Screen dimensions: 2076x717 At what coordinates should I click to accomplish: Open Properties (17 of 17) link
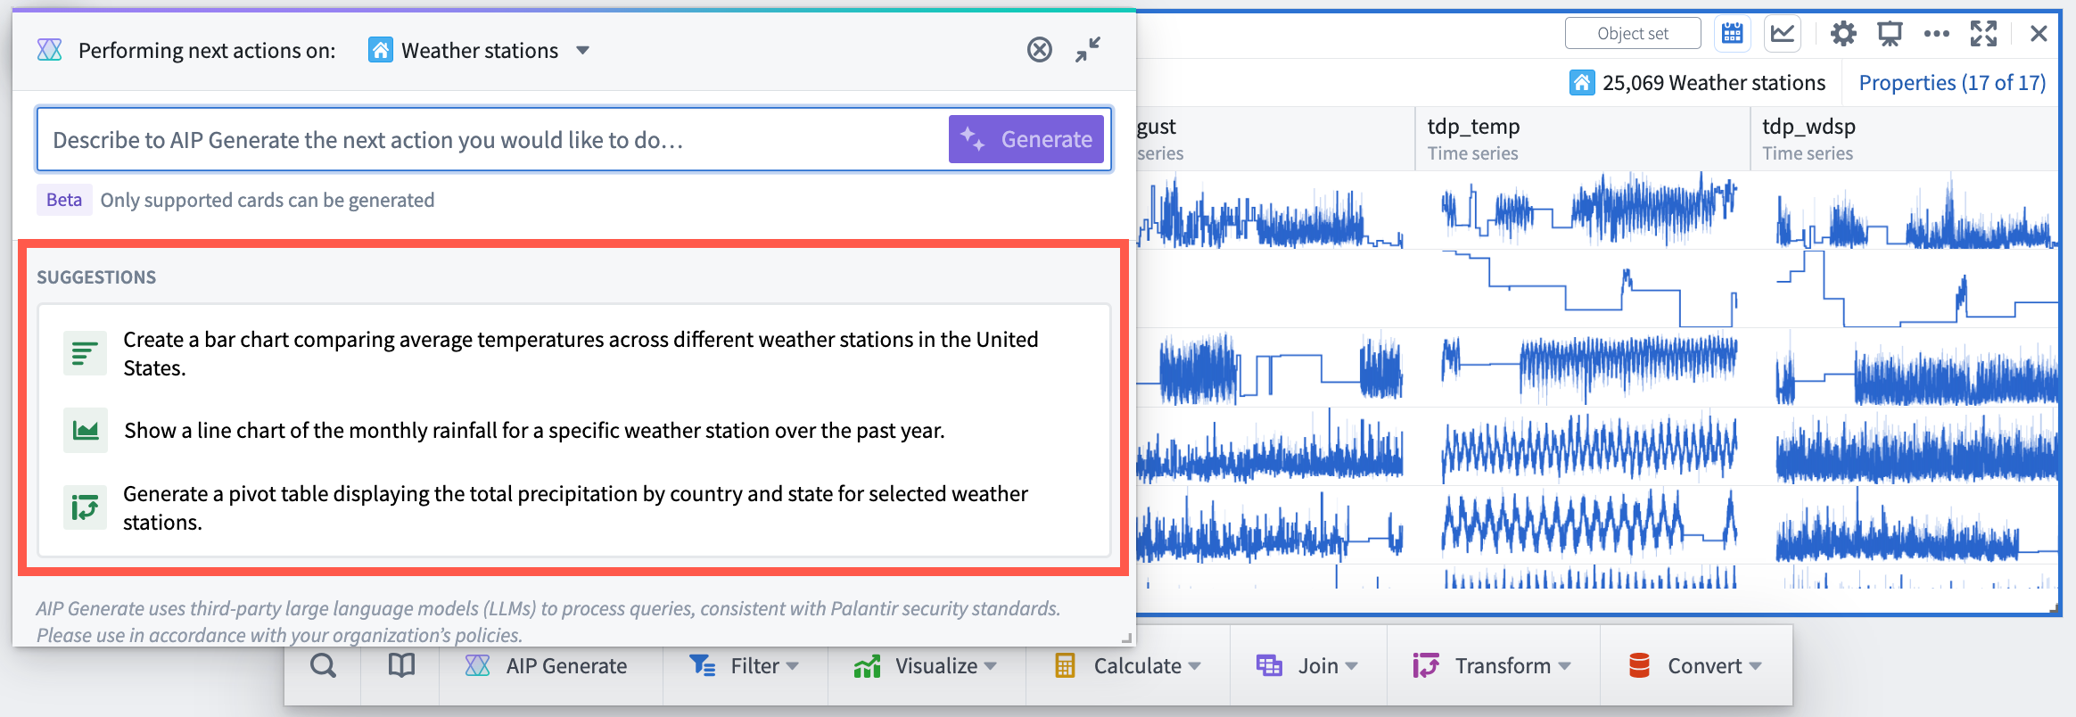click(x=1952, y=83)
